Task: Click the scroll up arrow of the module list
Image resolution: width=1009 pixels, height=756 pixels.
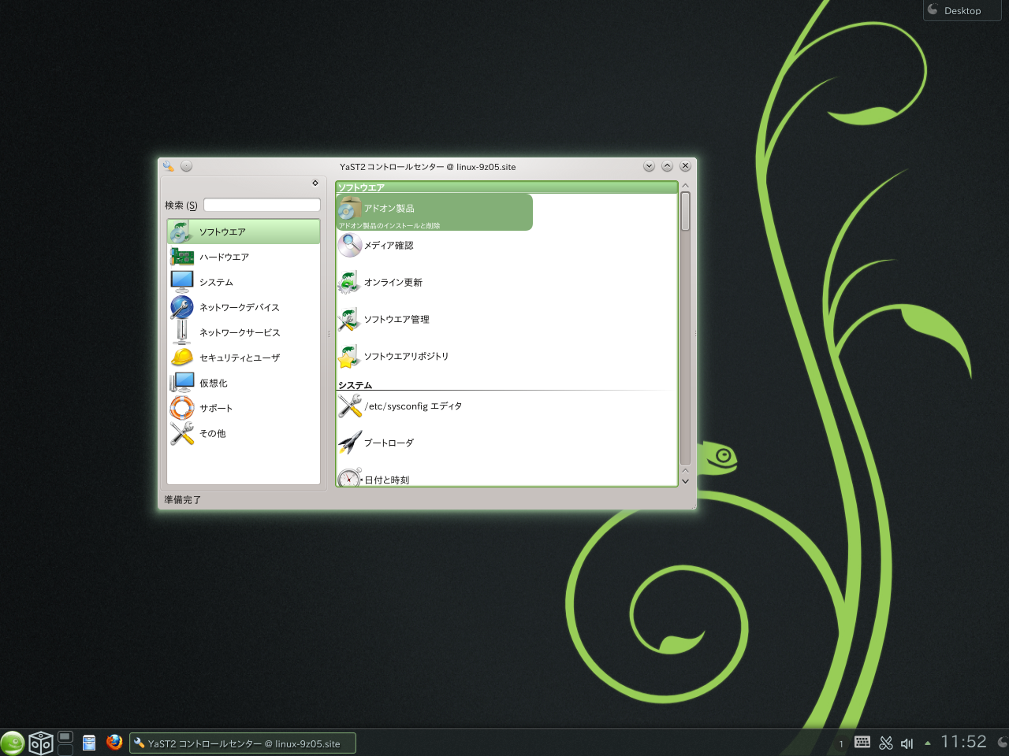Action: click(685, 186)
